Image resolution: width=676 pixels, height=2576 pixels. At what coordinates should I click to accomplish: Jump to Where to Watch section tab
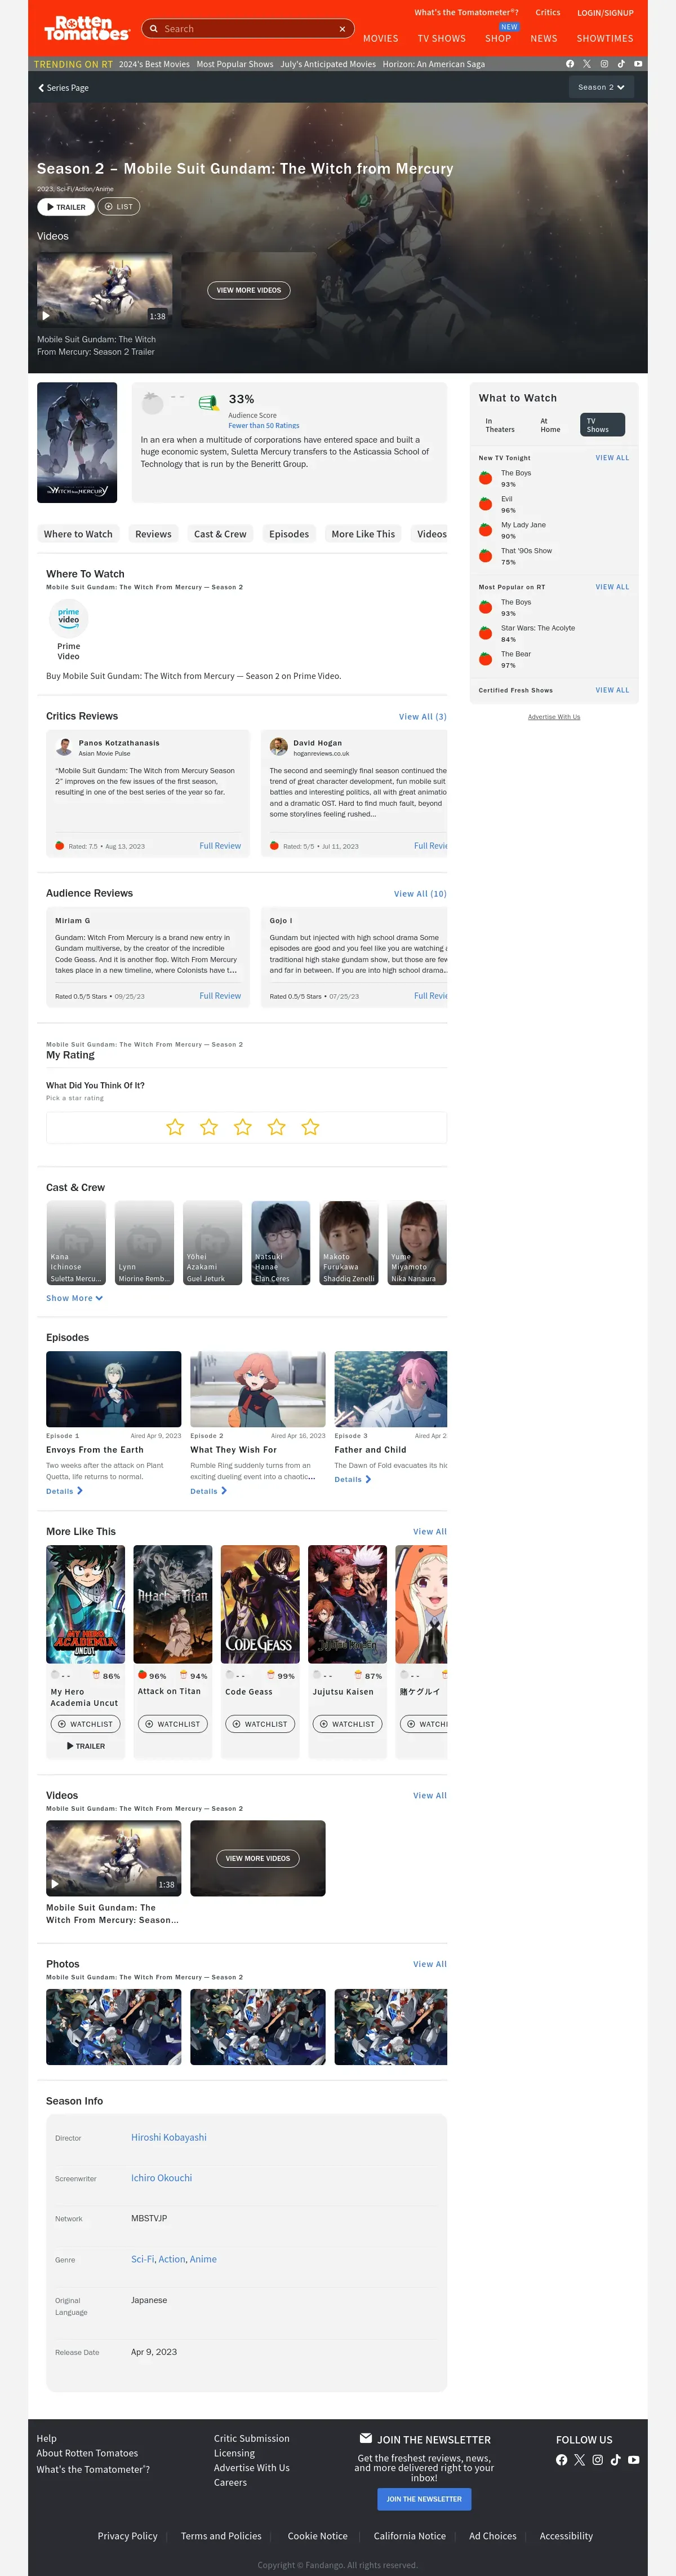pyautogui.click(x=78, y=534)
